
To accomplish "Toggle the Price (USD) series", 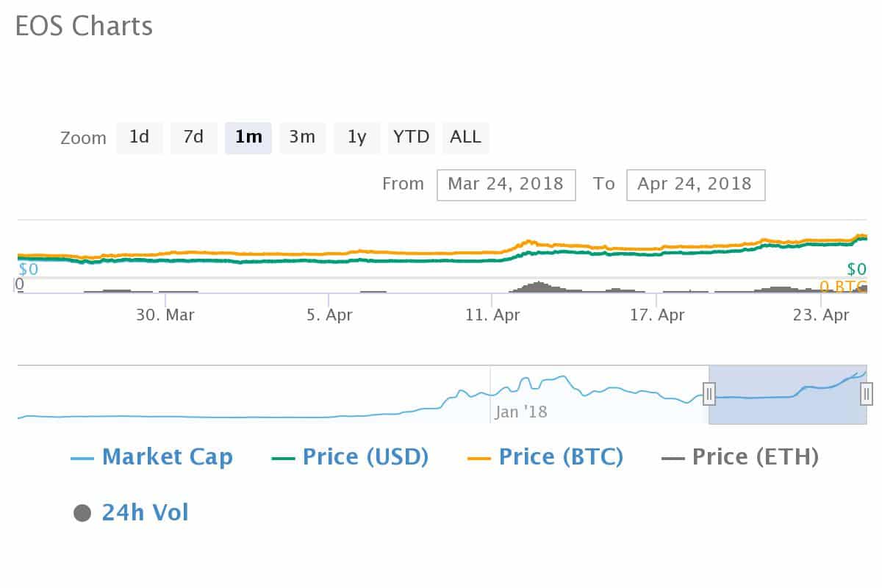I will coord(365,457).
